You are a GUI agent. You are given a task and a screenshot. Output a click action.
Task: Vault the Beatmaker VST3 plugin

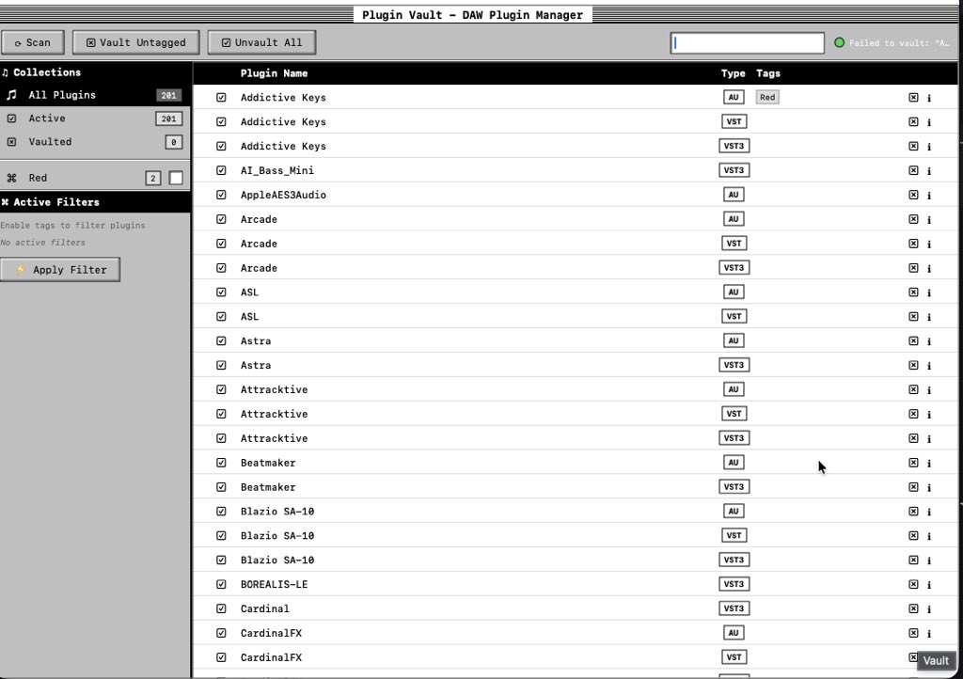tap(913, 487)
